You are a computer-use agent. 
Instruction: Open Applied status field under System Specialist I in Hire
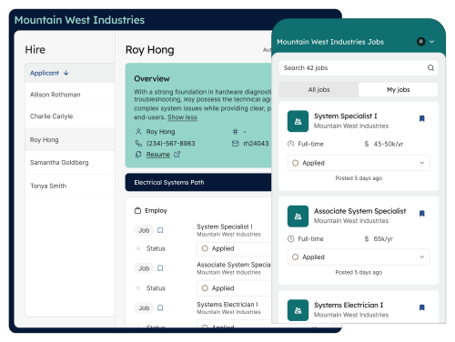click(234, 248)
